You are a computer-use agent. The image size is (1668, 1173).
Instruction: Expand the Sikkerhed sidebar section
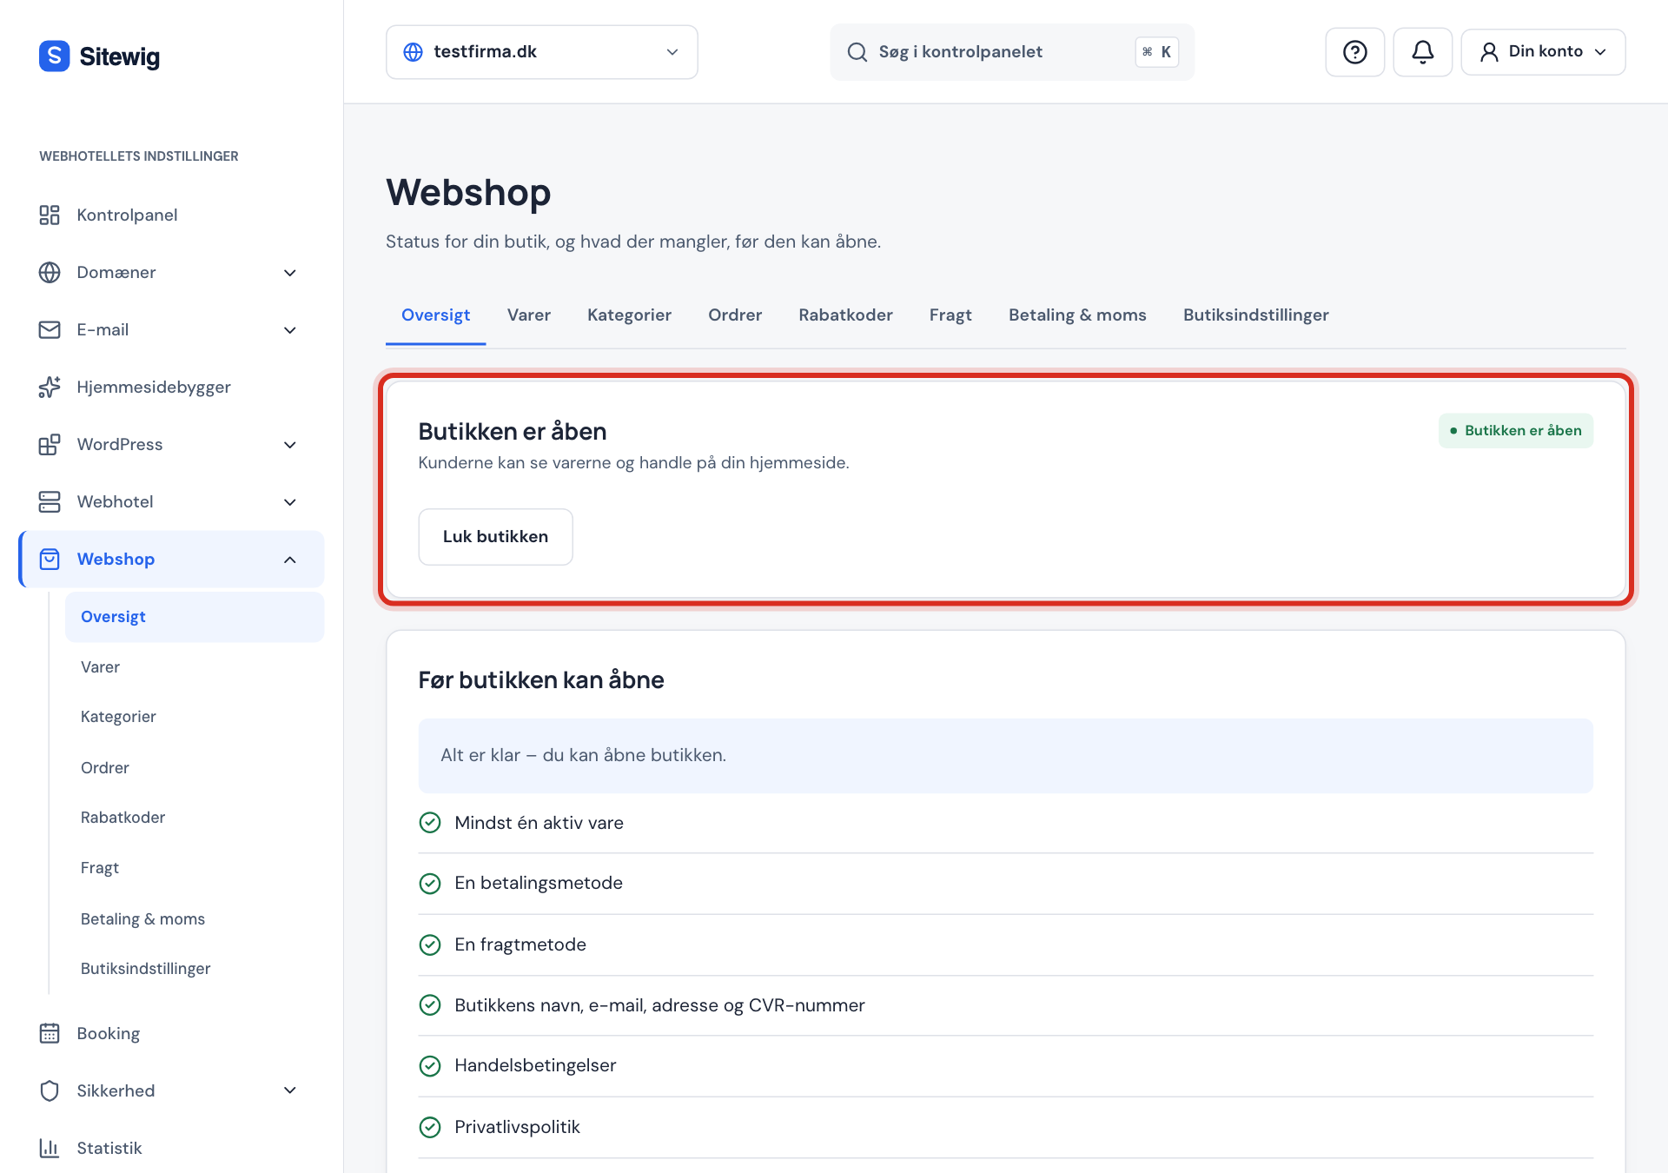(x=290, y=1090)
